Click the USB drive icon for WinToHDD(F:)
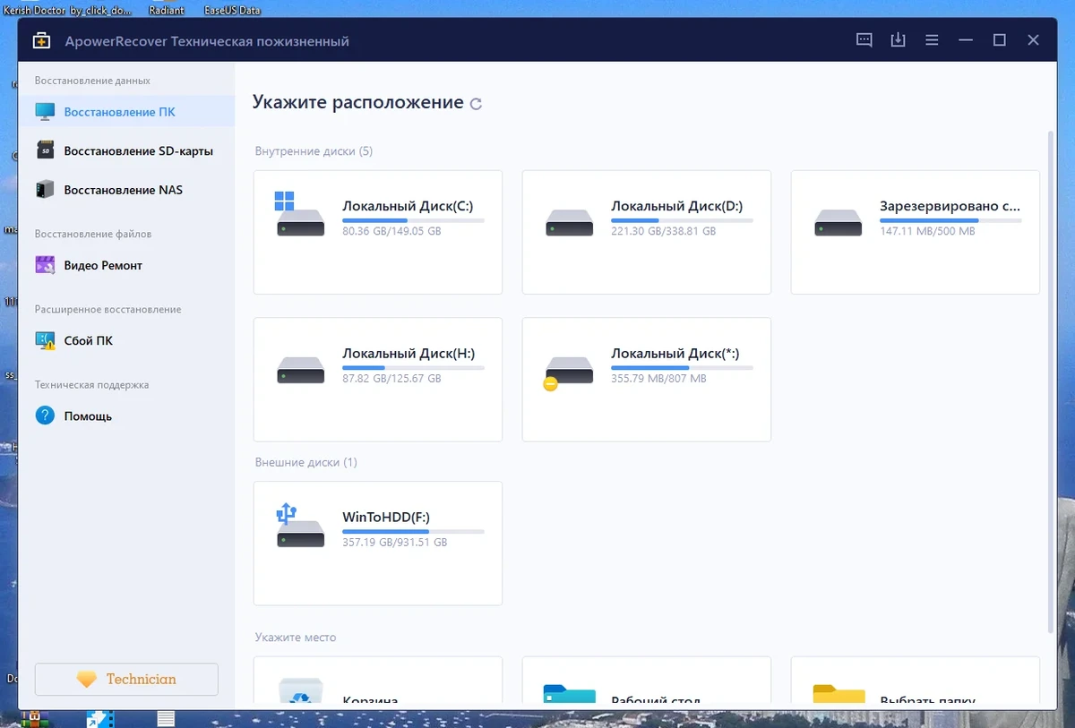The image size is (1075, 728). click(x=300, y=526)
